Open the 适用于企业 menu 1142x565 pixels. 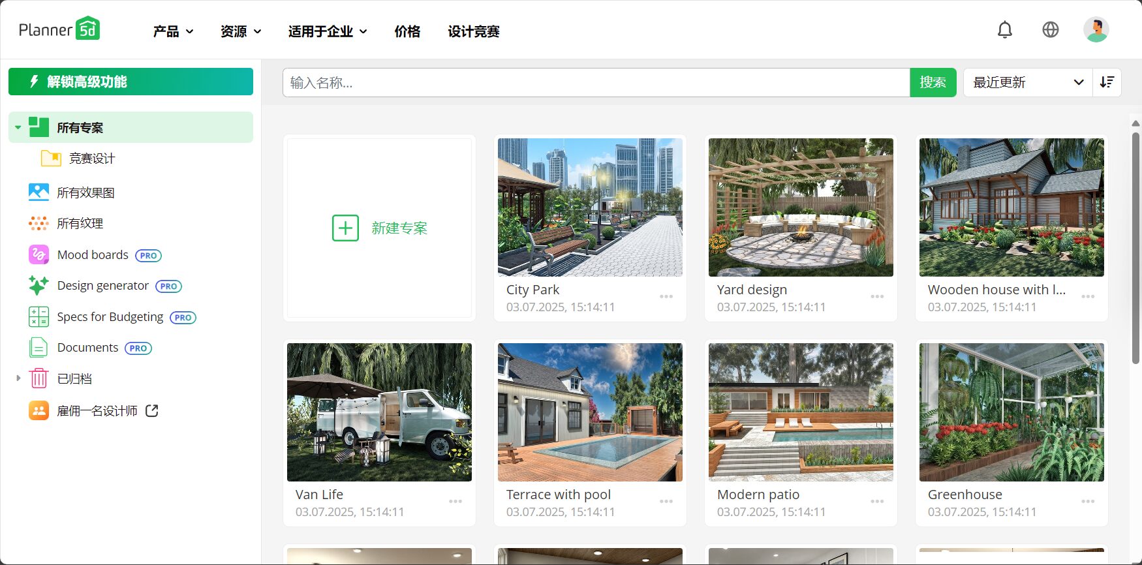coord(328,31)
